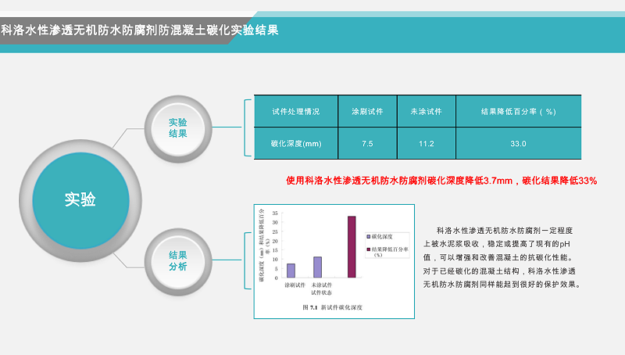This screenshot has width=625, height=355.
Task: Click the 33.0 value cell
Action: [518, 144]
